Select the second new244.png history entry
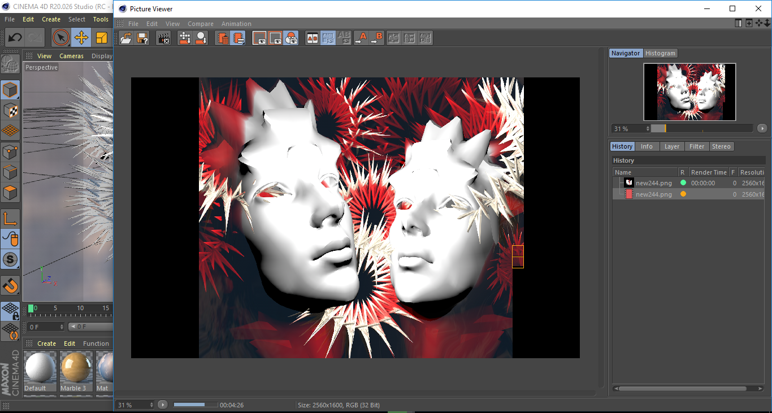The image size is (772, 413). point(689,194)
